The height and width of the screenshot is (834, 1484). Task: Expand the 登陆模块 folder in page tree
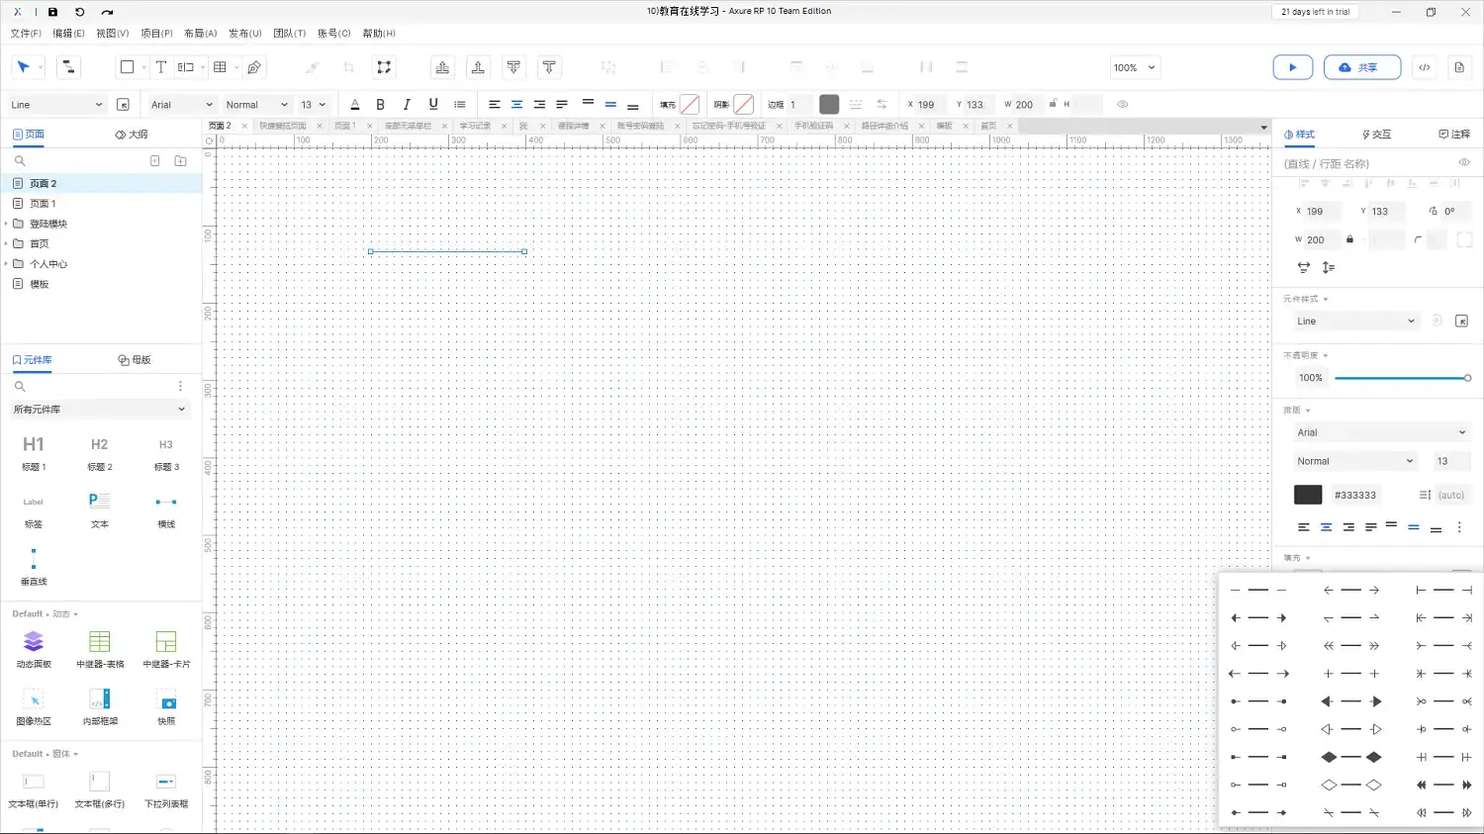(6, 224)
